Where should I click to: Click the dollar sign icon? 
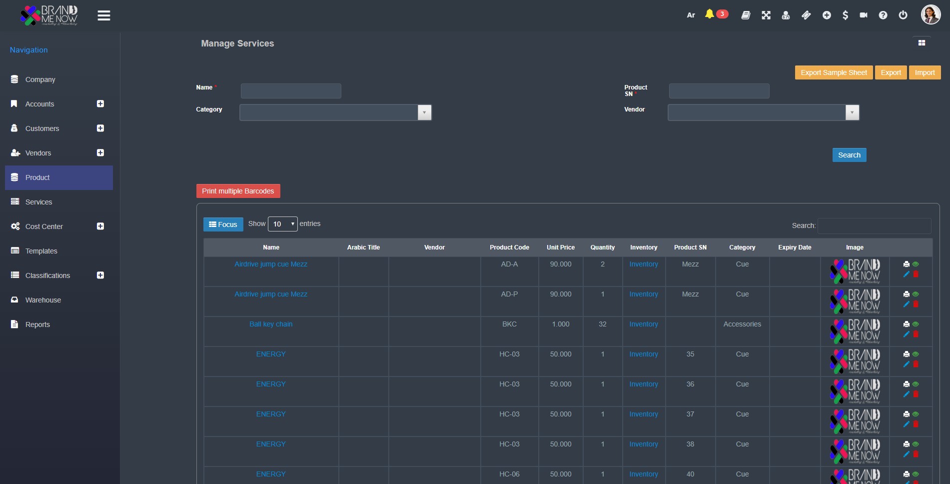click(845, 15)
